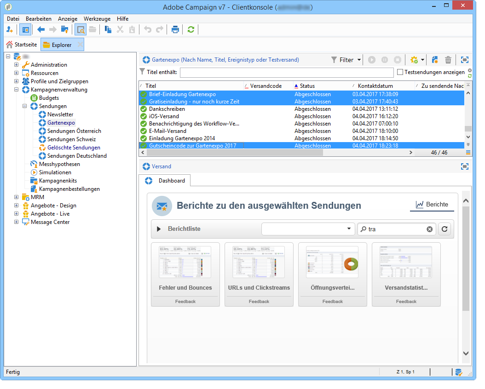Click the Paste clipboard icon
This screenshot has height=389, width=485.
click(132, 30)
